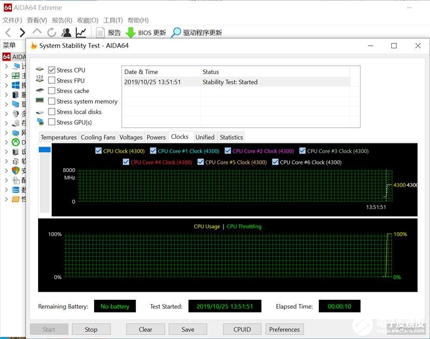The width and height of the screenshot is (430, 339).
Task: Expand the multimedia node chevron in sidebar
Action: [6, 113]
